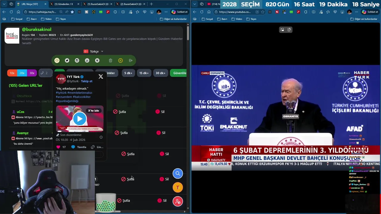Filter by Instagram icon in green toolbar
Viewport: 381px width, 214px height.
pyautogui.click(x=77, y=60)
